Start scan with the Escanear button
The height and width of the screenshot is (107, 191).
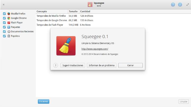44,102
